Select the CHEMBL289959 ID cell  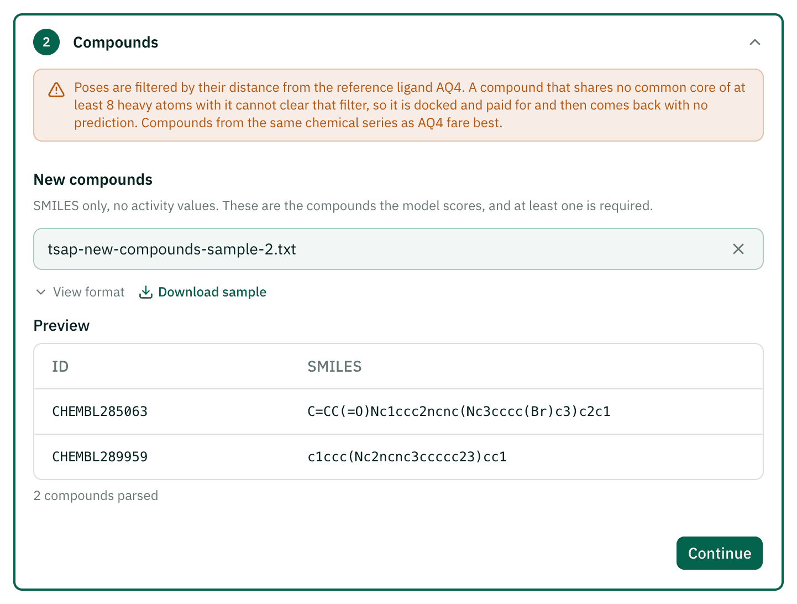(100, 457)
